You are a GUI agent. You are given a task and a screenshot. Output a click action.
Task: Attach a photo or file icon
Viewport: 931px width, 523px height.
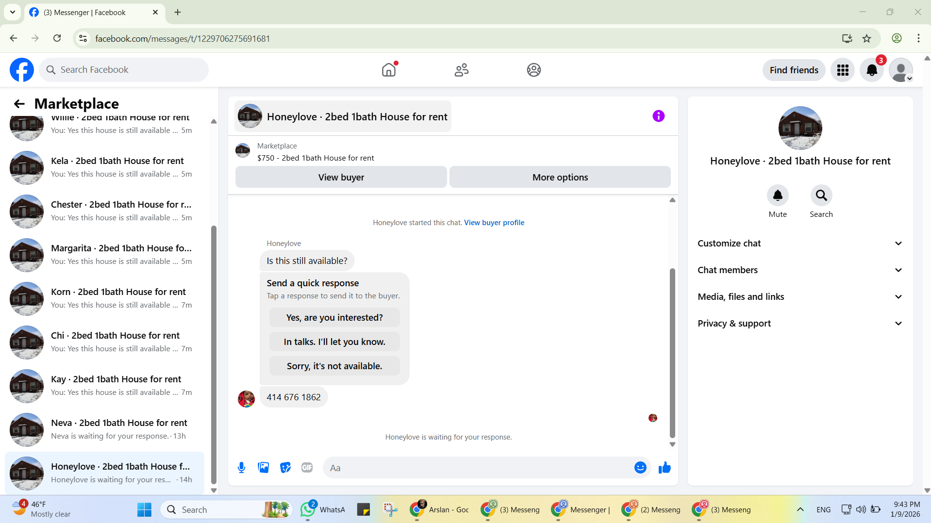(x=264, y=468)
